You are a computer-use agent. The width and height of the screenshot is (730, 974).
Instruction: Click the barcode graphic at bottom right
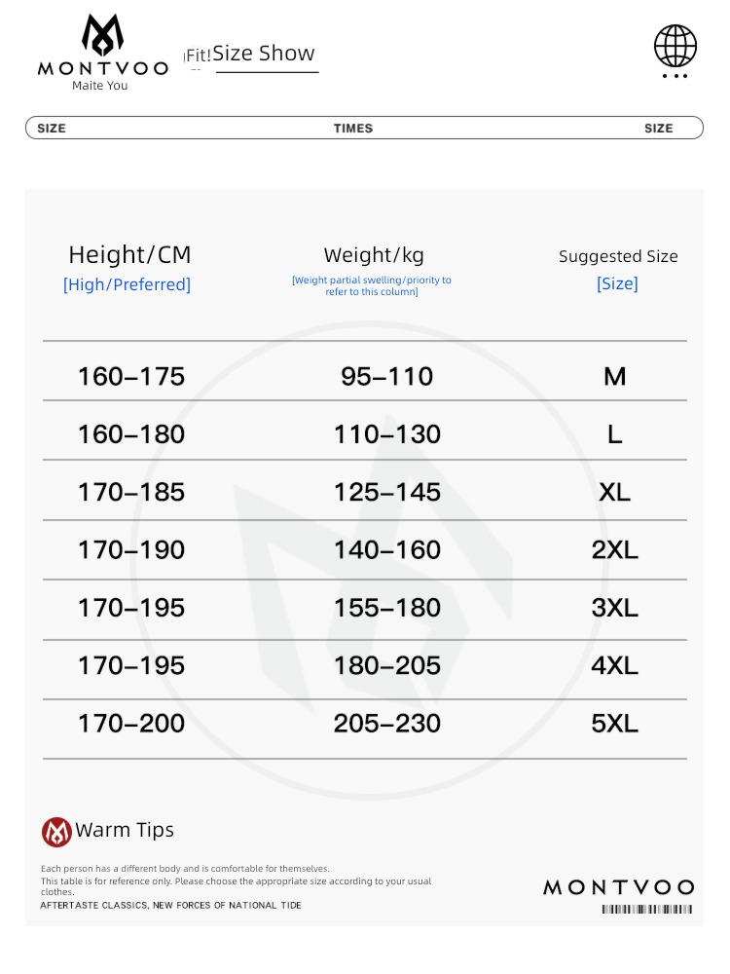647,910
